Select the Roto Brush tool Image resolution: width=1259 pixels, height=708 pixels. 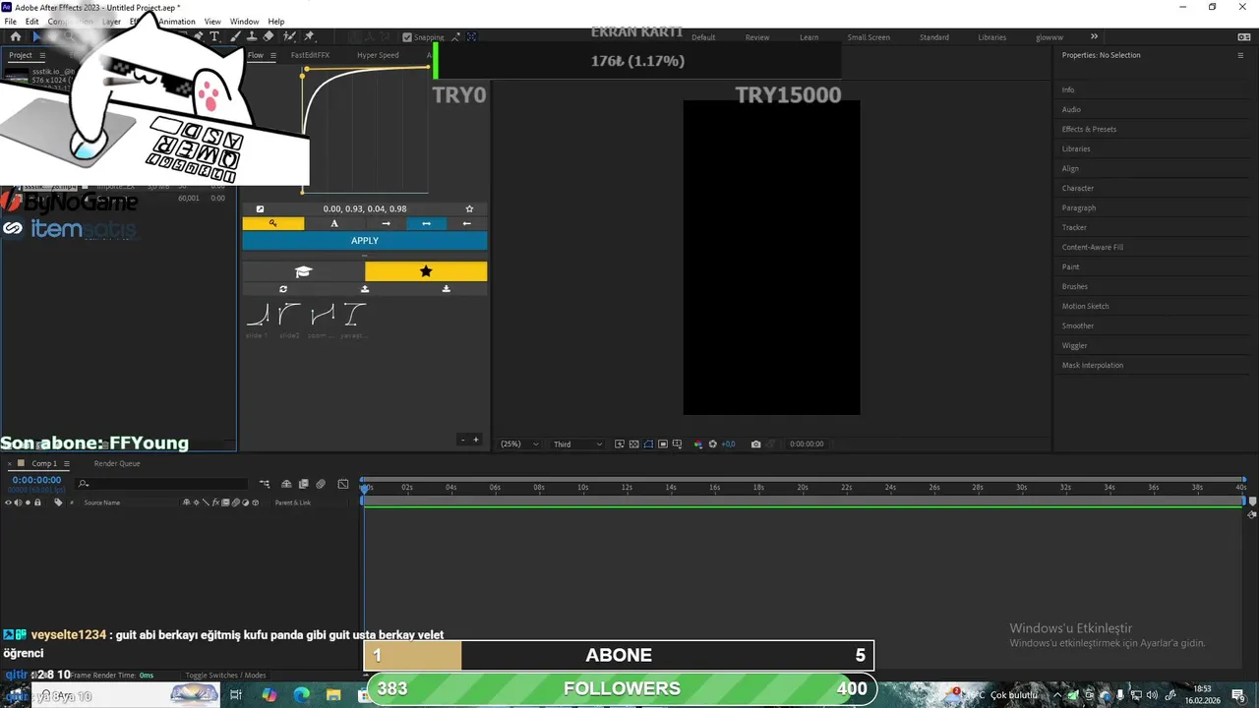click(x=289, y=36)
